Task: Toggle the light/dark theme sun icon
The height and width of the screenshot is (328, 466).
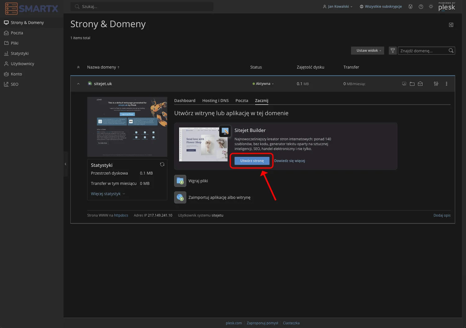Action: pyautogui.click(x=431, y=7)
